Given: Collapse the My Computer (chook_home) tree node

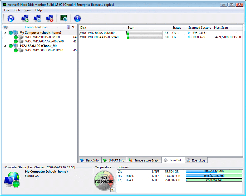Looking at the screenshot, I should pyautogui.click(x=5, y=33).
